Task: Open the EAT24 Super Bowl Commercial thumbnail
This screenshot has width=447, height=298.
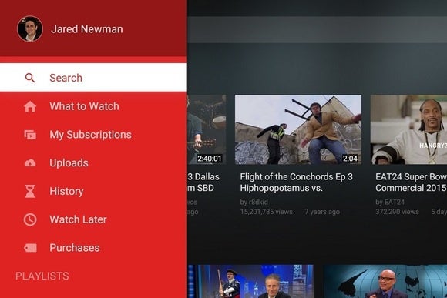Action: [x=408, y=129]
